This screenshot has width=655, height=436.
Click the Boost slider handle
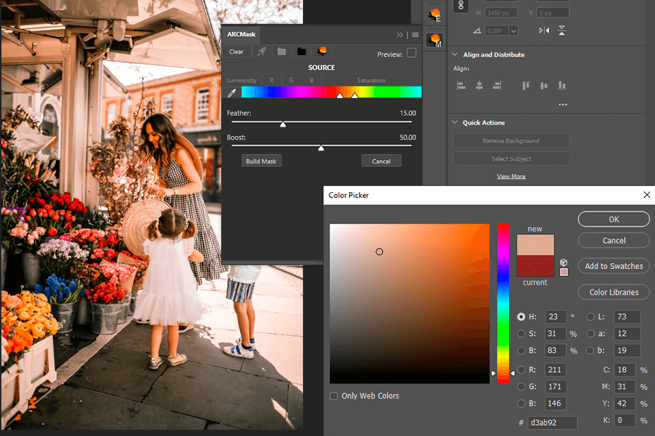(321, 148)
